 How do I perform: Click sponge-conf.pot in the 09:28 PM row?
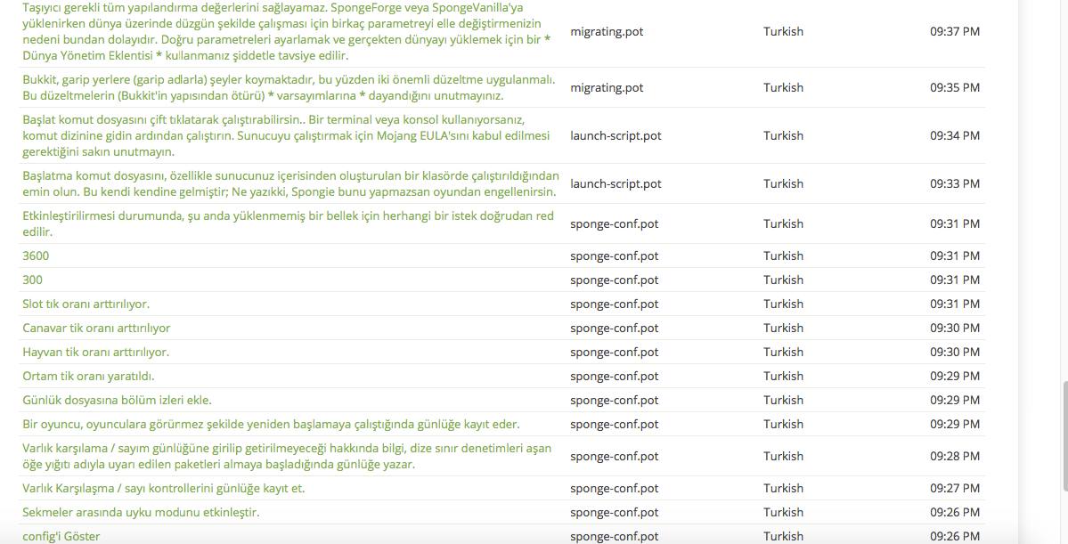[x=615, y=456]
